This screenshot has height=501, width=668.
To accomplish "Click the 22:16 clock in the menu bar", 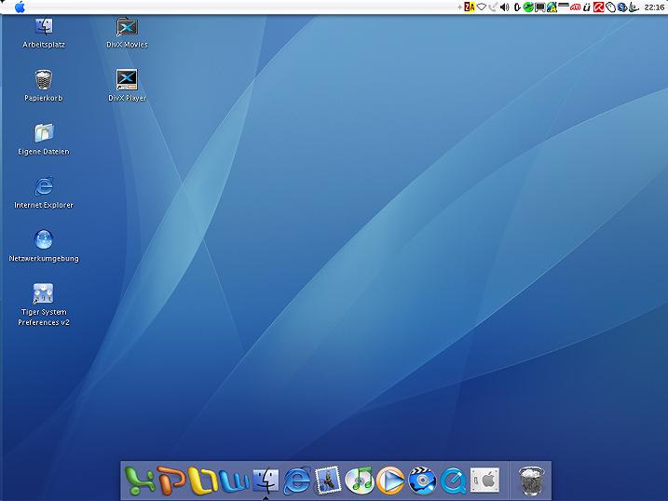I will (x=654, y=7).
